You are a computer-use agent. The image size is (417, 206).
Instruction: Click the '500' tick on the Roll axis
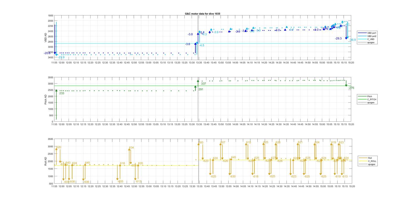(x=52, y=184)
